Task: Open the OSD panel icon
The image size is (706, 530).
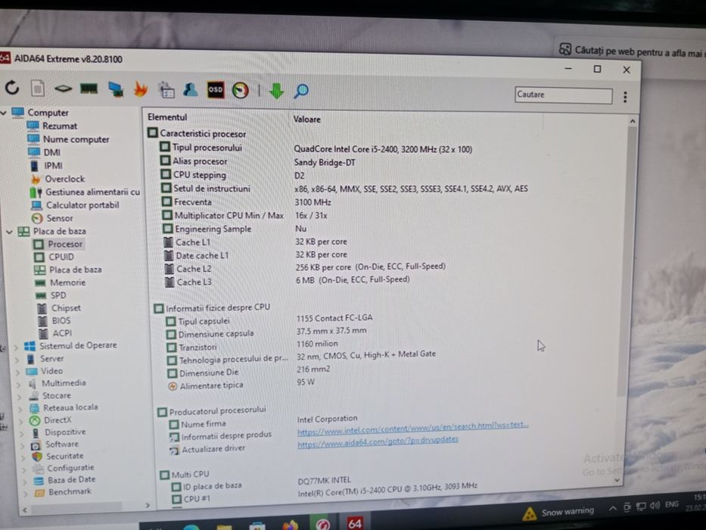Action: pos(215,89)
